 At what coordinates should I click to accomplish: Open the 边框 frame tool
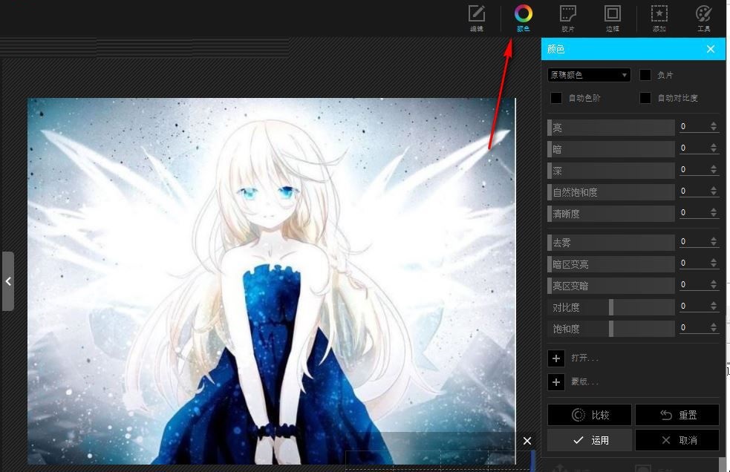click(x=612, y=18)
